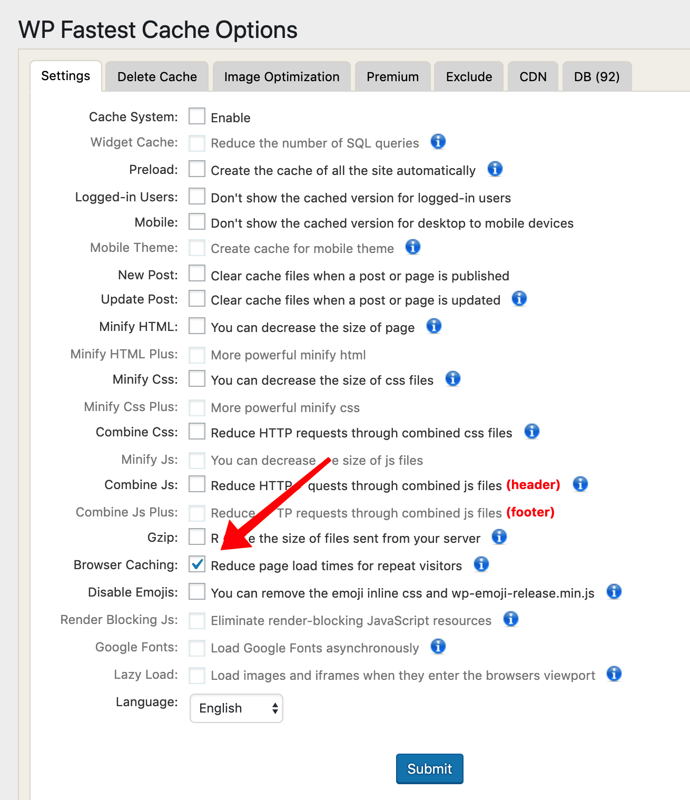
Task: Open info icon beside Update Post
Action: pos(519,298)
